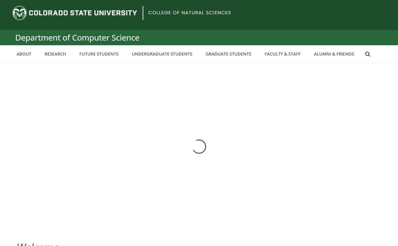Screen dimensions: 398x246
Task: Click the Colorado State University wordmark
Action: click(83, 13)
